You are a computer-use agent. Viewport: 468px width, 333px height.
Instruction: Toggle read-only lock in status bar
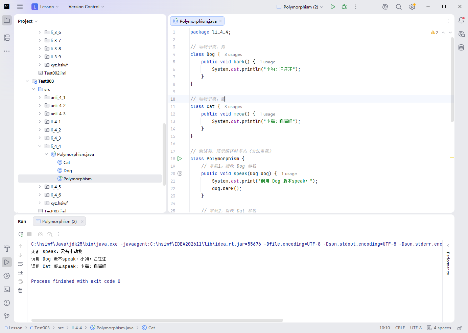pos(460,328)
